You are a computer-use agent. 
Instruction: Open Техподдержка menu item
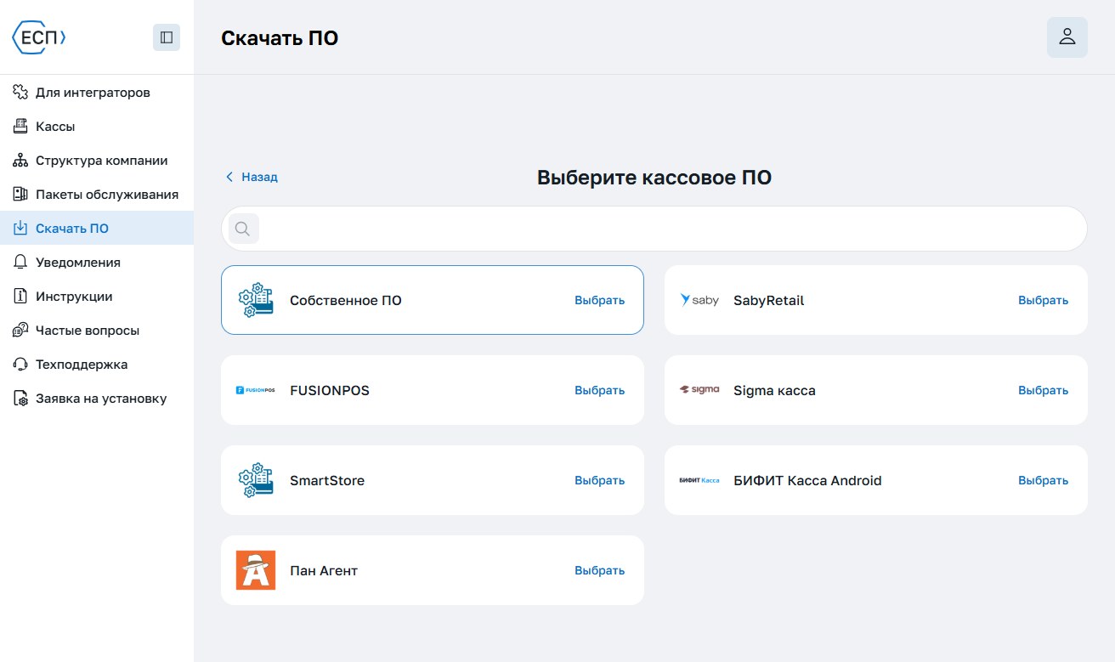point(97,364)
